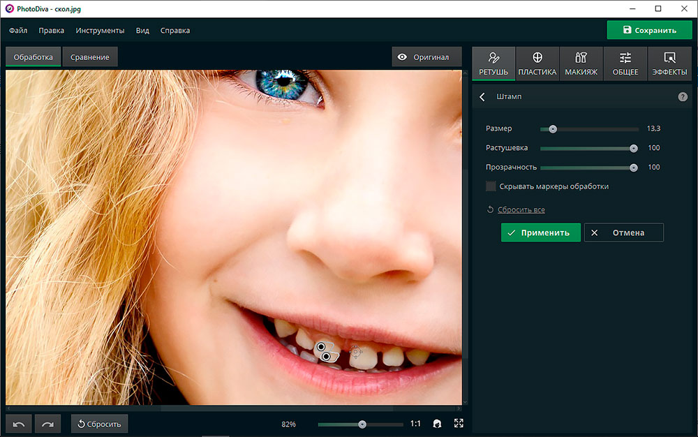Image resolution: width=698 pixels, height=437 pixels.
Task: Open the Ретушь tab
Action: 493,64
